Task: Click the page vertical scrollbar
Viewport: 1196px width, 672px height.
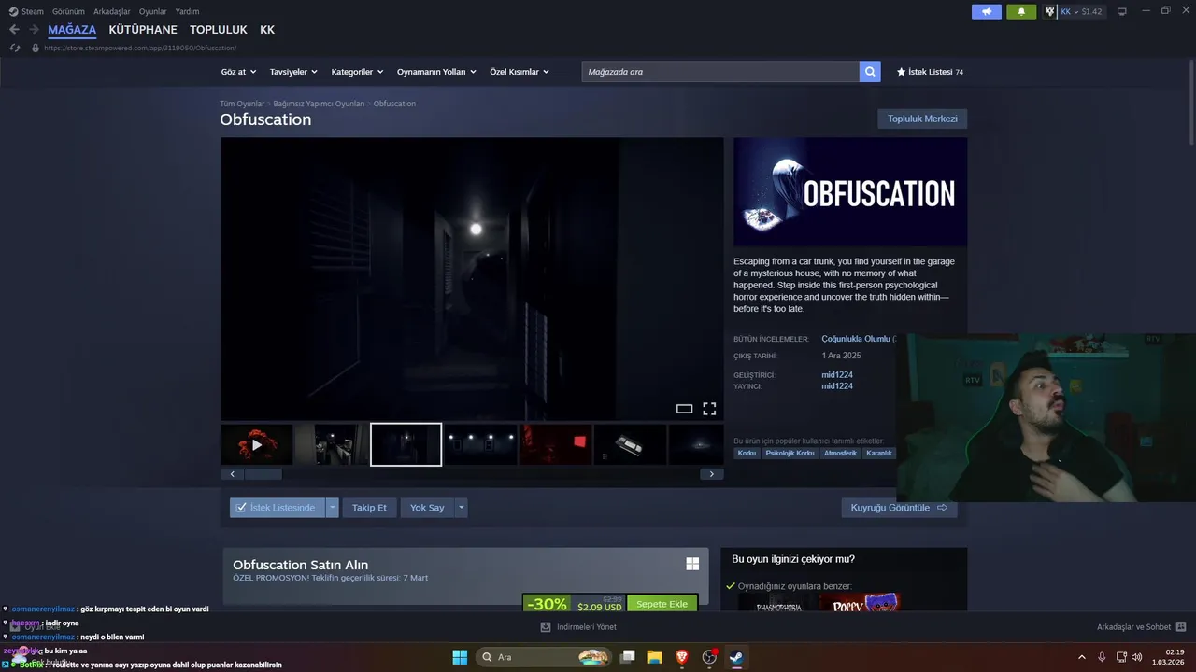Action: point(1191,104)
